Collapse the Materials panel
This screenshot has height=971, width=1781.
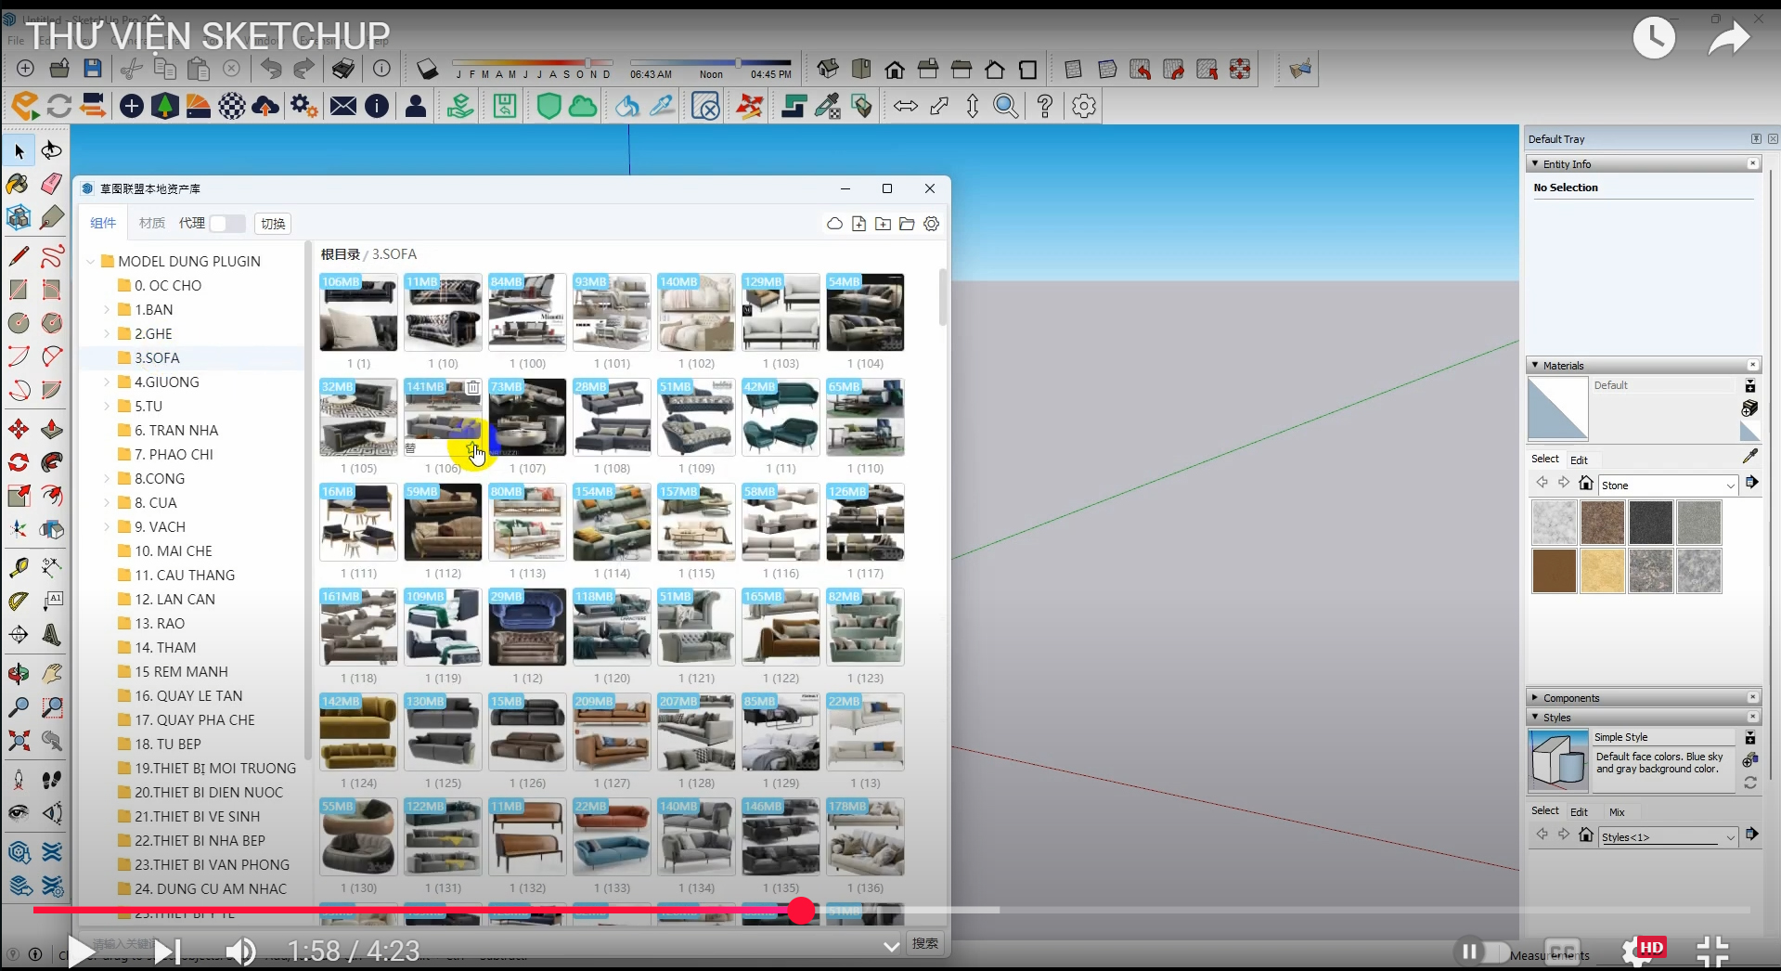coord(1535,365)
